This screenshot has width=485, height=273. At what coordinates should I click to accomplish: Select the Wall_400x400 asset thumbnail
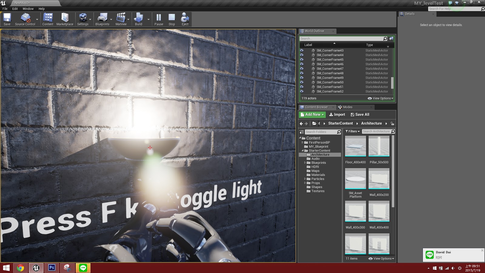click(379, 211)
